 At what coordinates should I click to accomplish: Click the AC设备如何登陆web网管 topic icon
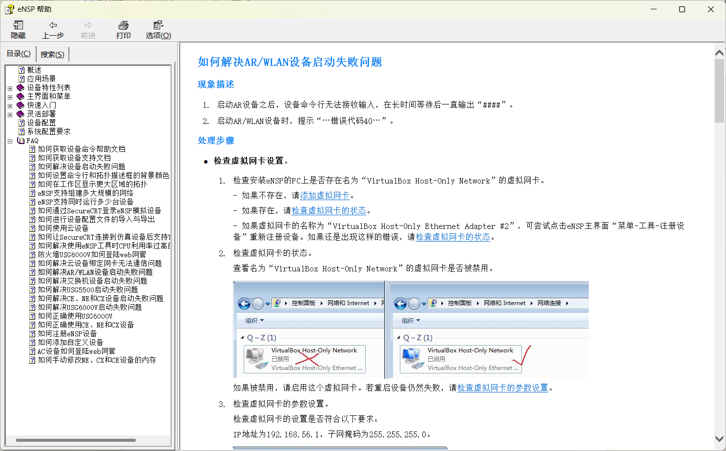(x=32, y=351)
